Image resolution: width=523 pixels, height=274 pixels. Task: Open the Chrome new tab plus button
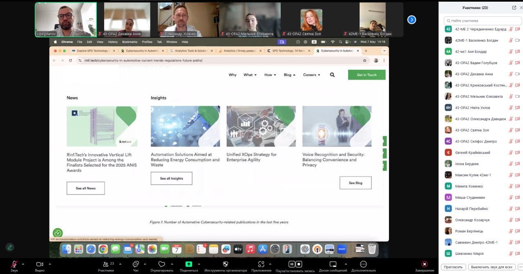pos(366,51)
